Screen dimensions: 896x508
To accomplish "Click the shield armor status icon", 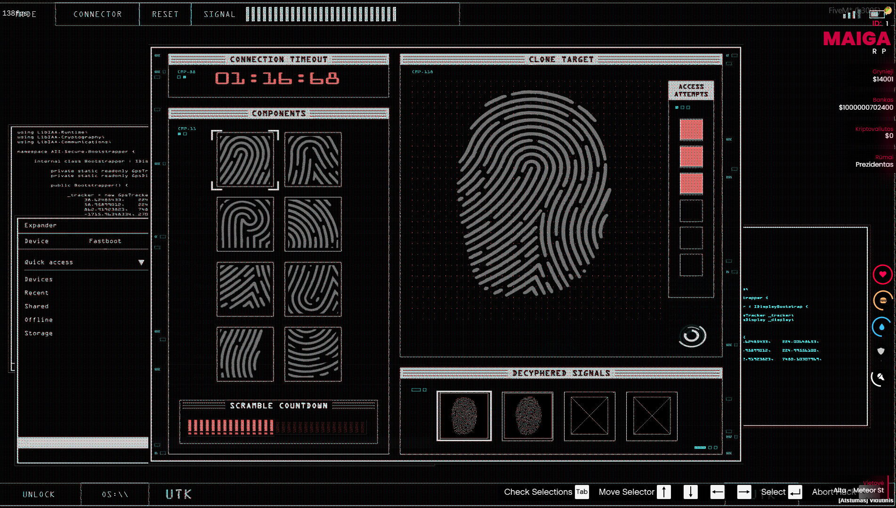I will [881, 351].
